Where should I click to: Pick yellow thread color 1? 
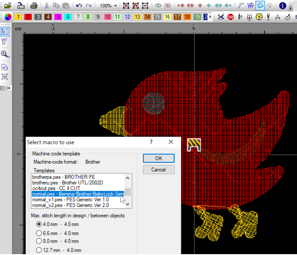coord(18,17)
